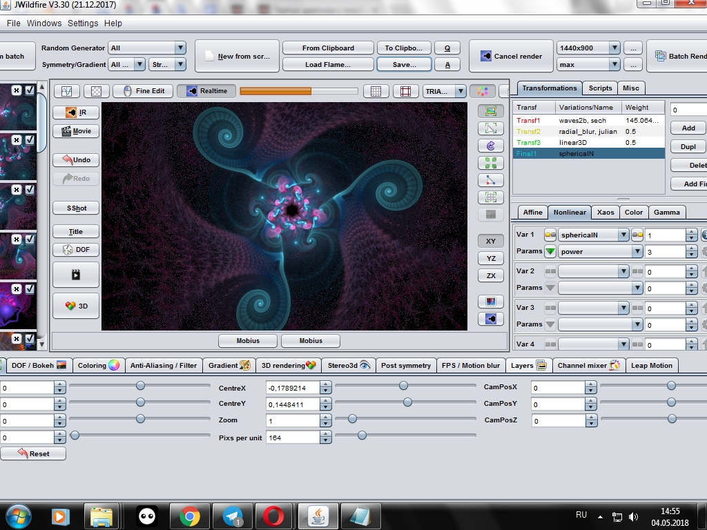Open Google Chrome from the taskbar
The image size is (707, 530).
pos(190,516)
